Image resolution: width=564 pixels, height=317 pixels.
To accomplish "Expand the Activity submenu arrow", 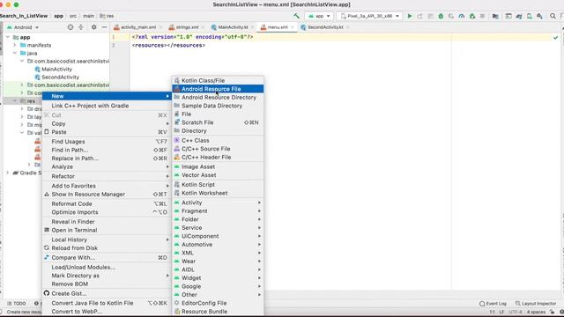I will tap(259, 203).
